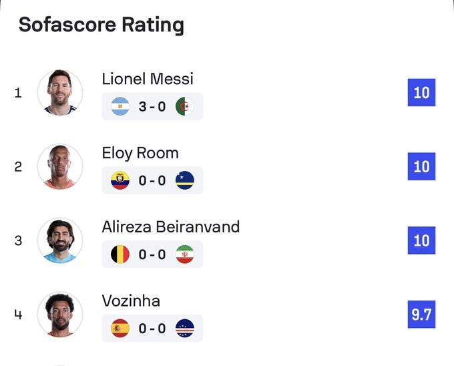Click the Belgium flag icon
This screenshot has width=454, height=366.
coord(120,254)
